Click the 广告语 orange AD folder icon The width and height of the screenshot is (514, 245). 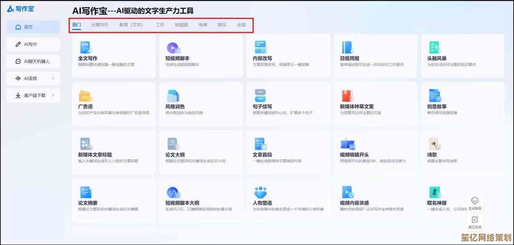tap(86, 96)
